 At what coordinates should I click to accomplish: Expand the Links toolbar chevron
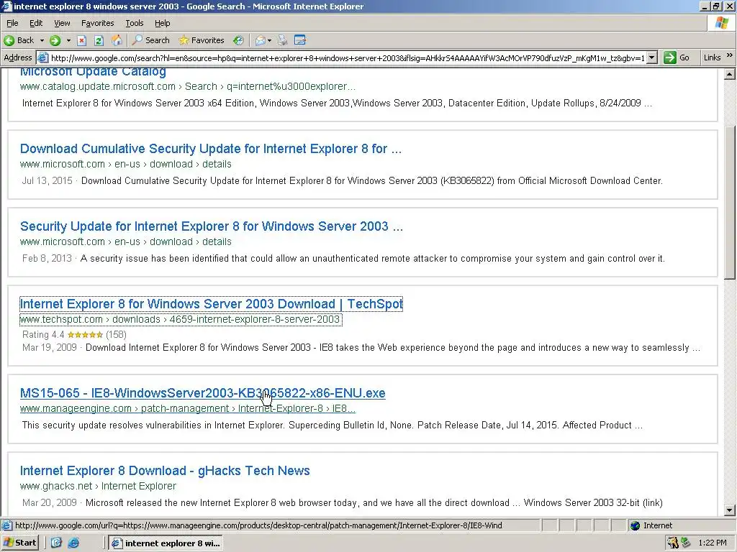(730, 56)
